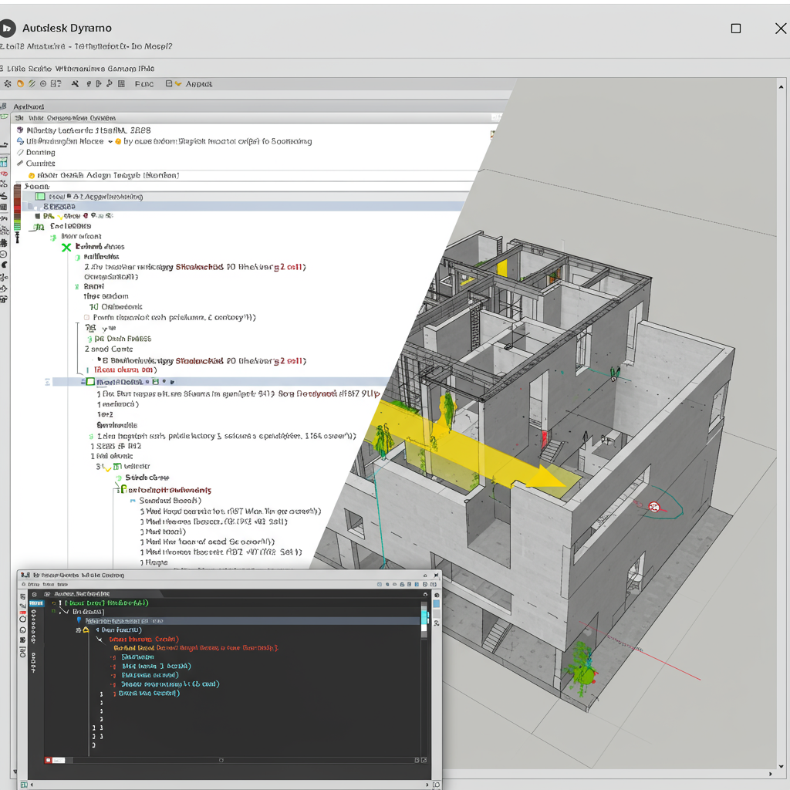Click the Appuit button in the toolbar
This screenshot has width=790, height=790.
click(198, 83)
